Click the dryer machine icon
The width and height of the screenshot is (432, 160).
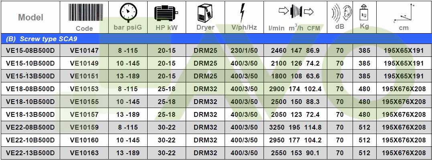coord(205,13)
